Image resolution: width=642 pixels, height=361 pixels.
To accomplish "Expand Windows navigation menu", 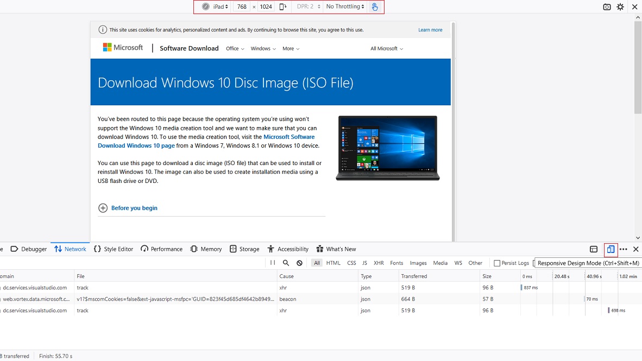I will click(263, 49).
